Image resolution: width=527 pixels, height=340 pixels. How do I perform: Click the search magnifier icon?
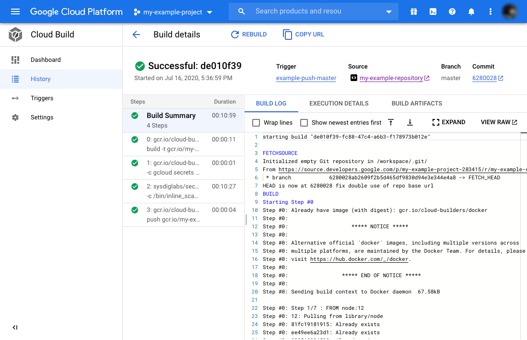pos(241,12)
